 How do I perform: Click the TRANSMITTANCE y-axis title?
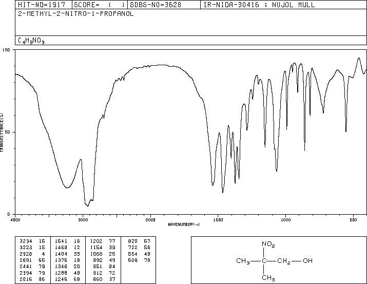[x=2, y=132]
